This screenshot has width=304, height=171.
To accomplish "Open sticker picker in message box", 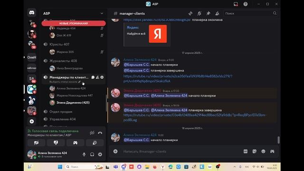I will [255, 152].
